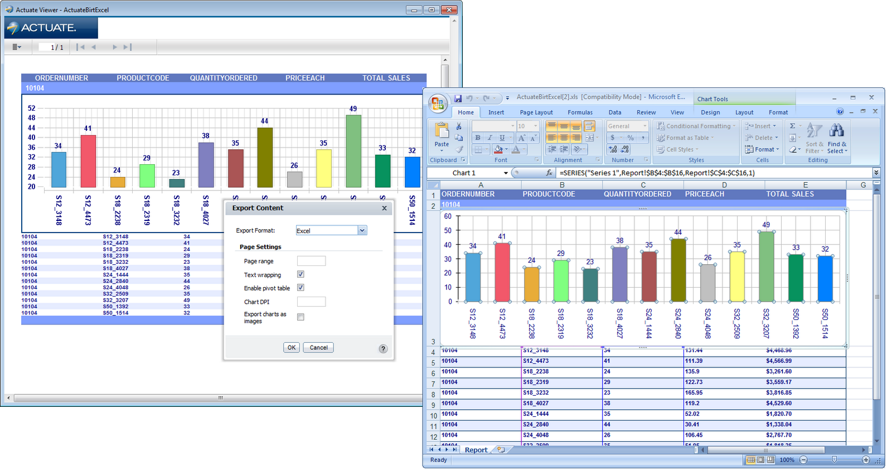Viewport: 892px width, 473px height.
Task: Toggle the Text wrapping checkbox
Action: click(300, 274)
